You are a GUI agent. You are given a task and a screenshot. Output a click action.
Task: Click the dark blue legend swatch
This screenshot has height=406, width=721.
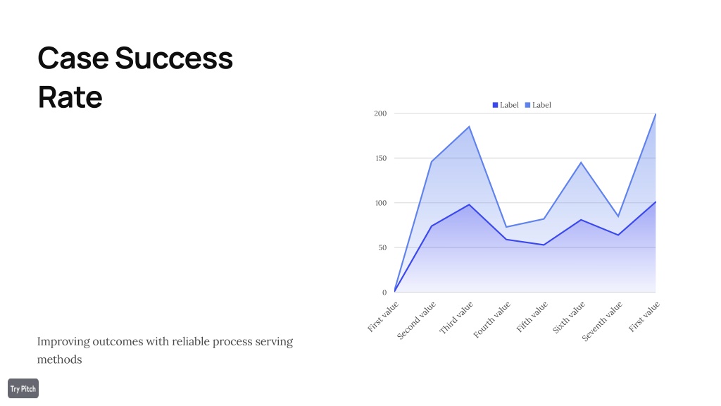(495, 105)
